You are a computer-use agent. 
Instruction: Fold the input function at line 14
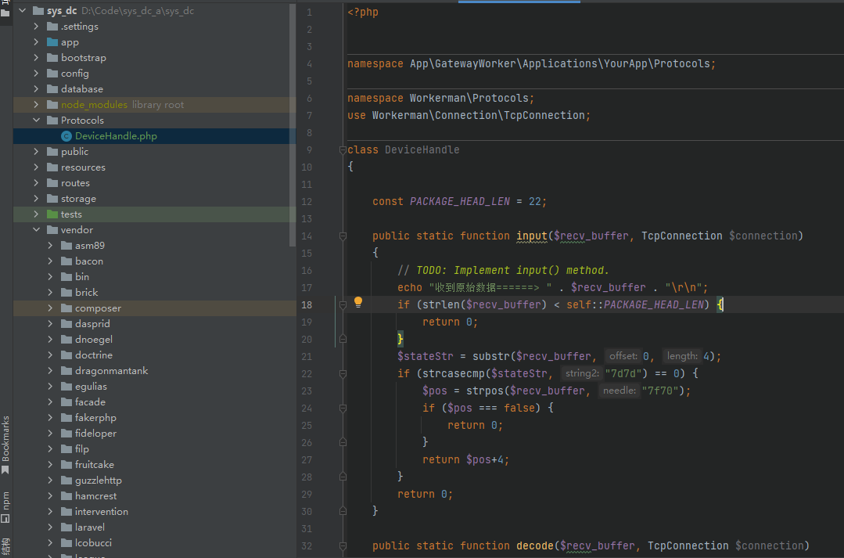[x=343, y=236]
